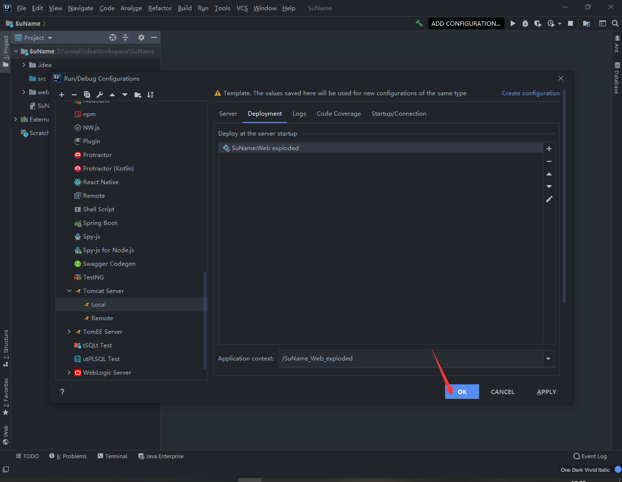Open Terminal tool window

coord(112,456)
